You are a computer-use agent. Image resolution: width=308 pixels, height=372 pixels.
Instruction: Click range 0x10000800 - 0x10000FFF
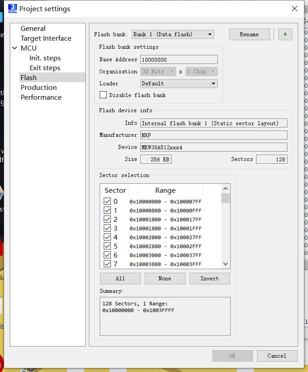pos(165,211)
